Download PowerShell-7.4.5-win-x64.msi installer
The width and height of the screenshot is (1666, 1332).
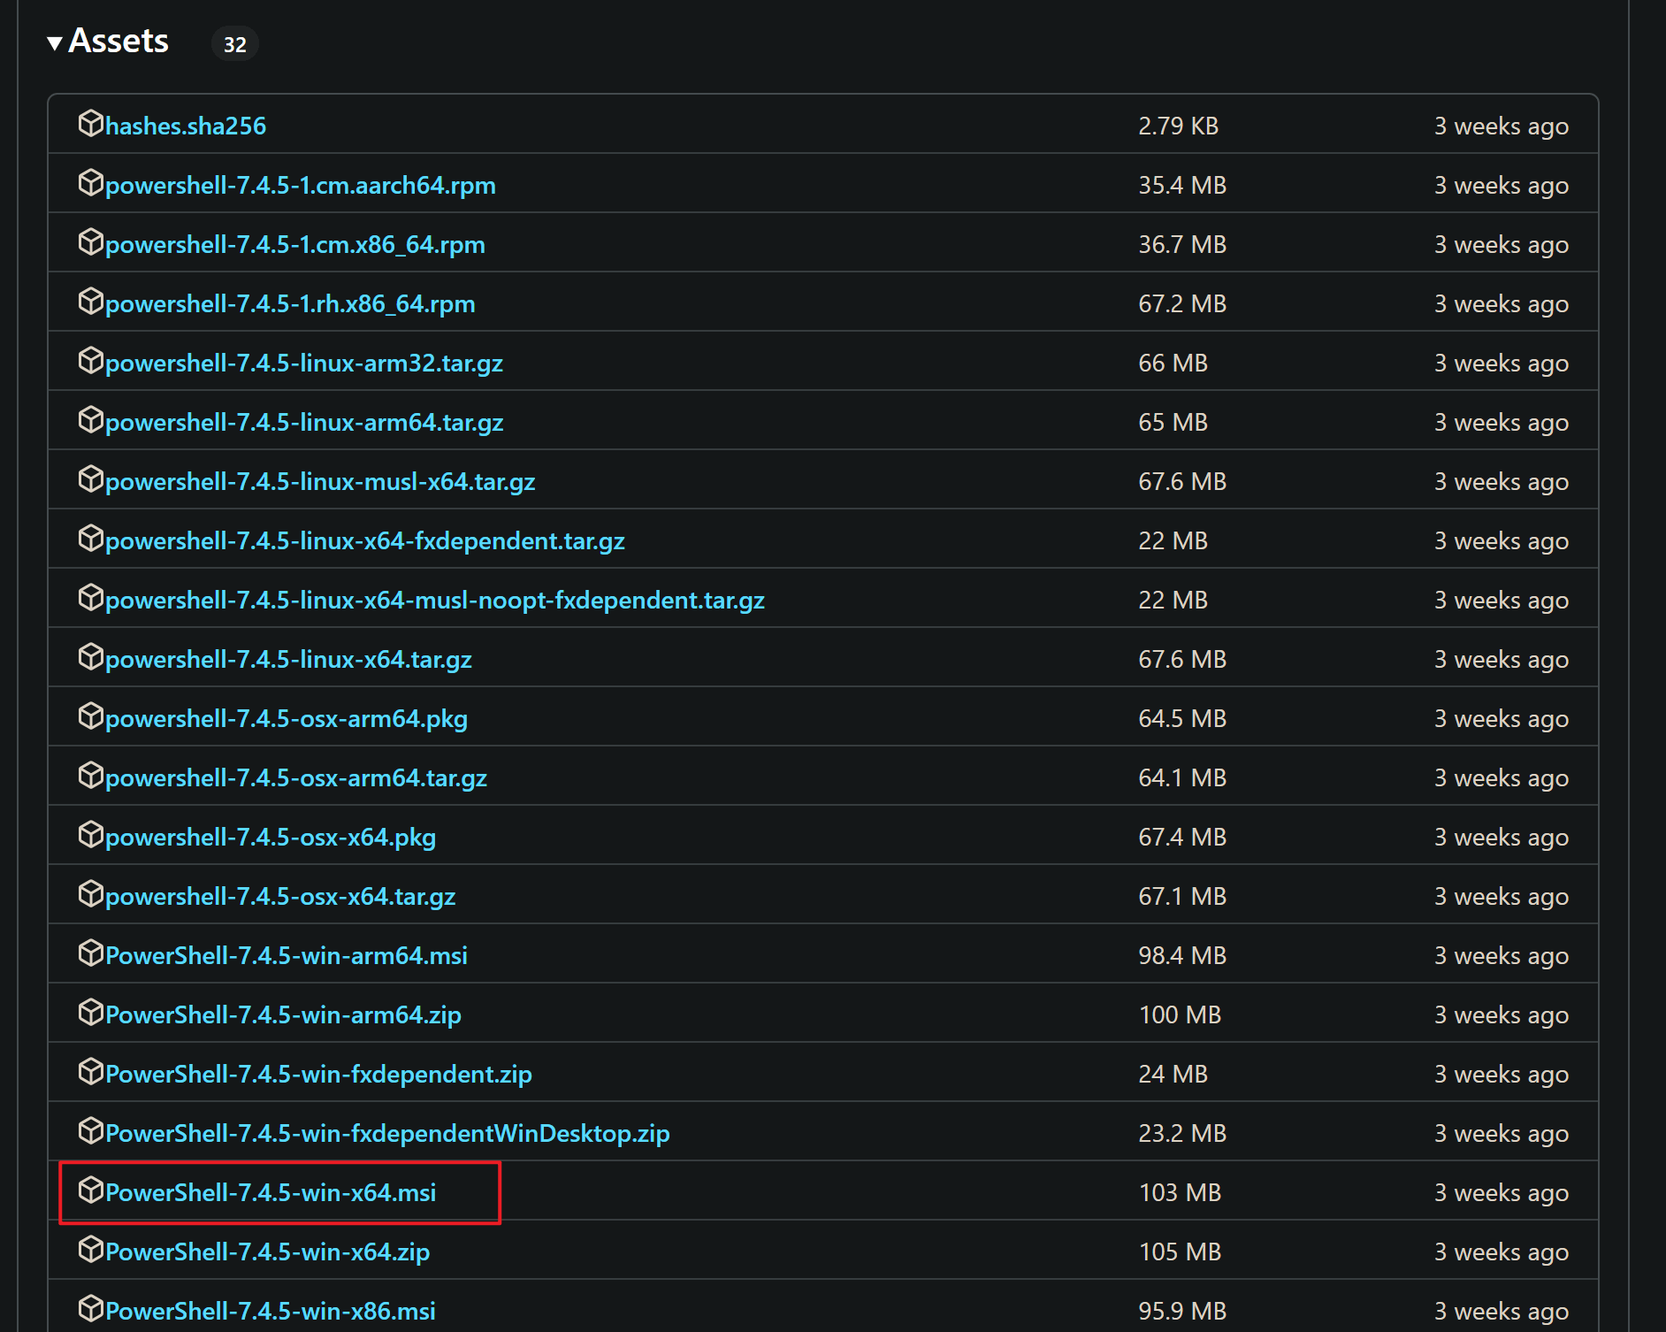pos(271,1192)
